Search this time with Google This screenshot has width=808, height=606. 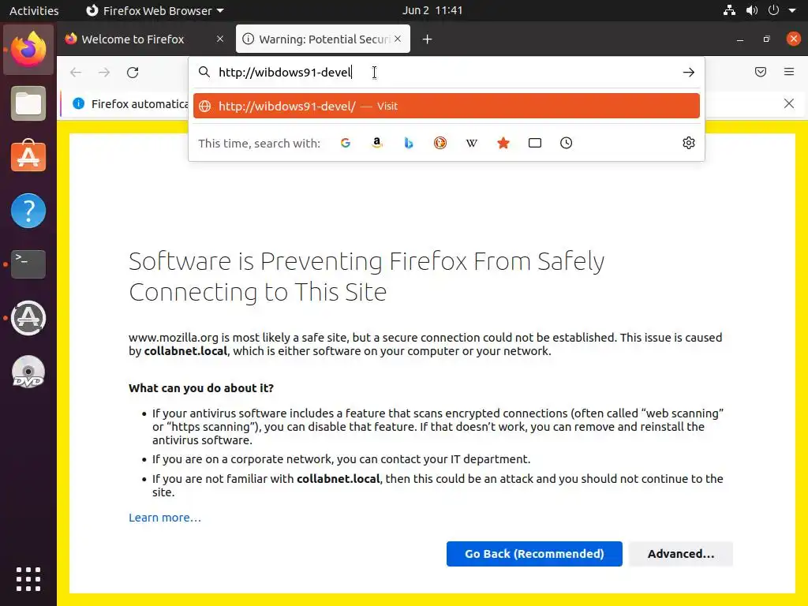point(345,143)
